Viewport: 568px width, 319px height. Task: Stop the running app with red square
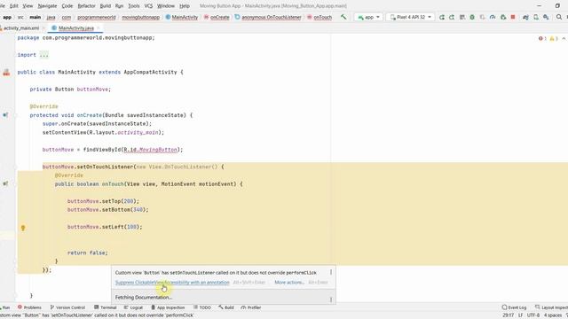click(513, 17)
